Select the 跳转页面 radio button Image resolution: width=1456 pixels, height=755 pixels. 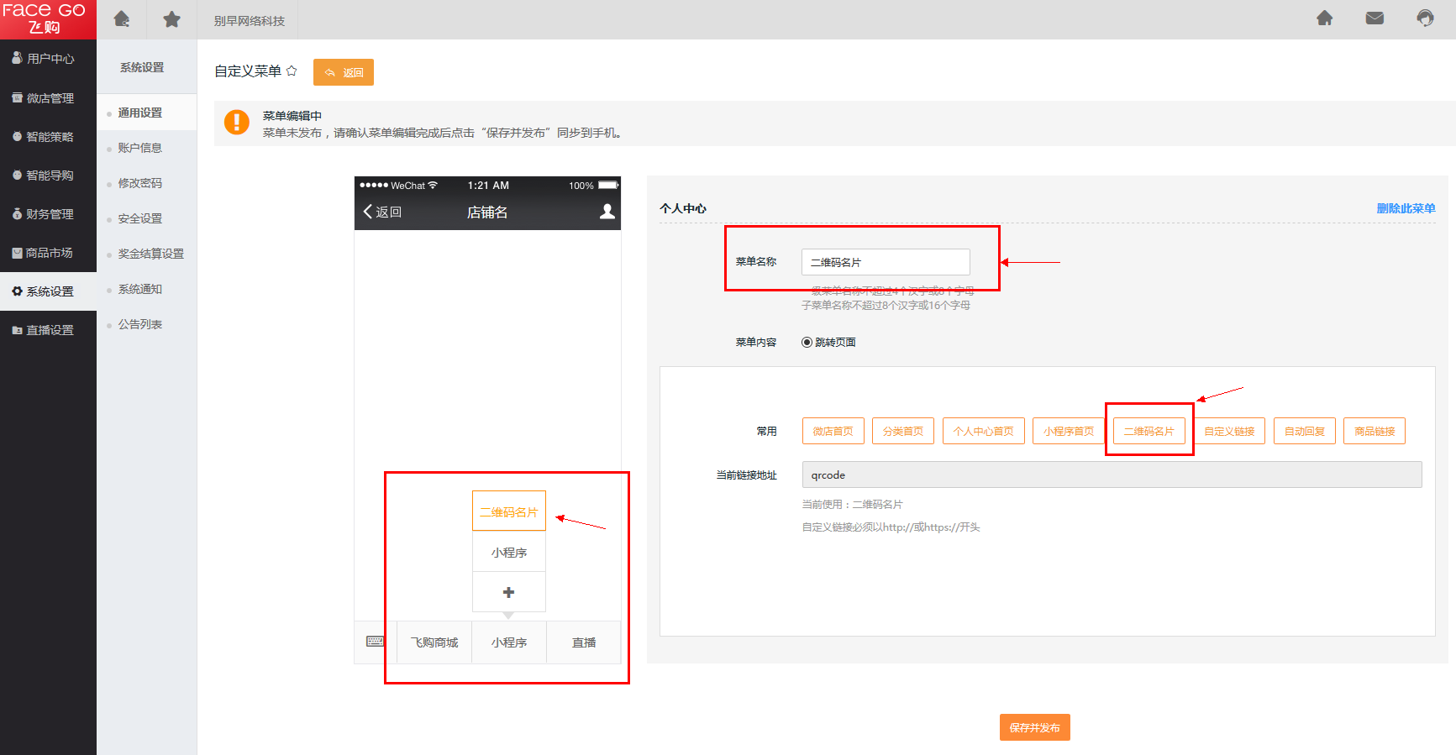[807, 343]
